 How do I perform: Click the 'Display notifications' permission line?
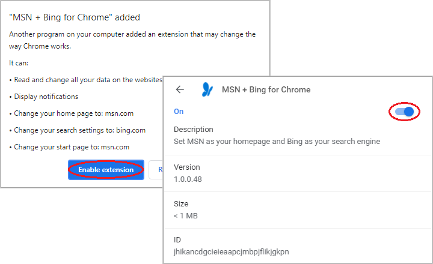click(46, 97)
